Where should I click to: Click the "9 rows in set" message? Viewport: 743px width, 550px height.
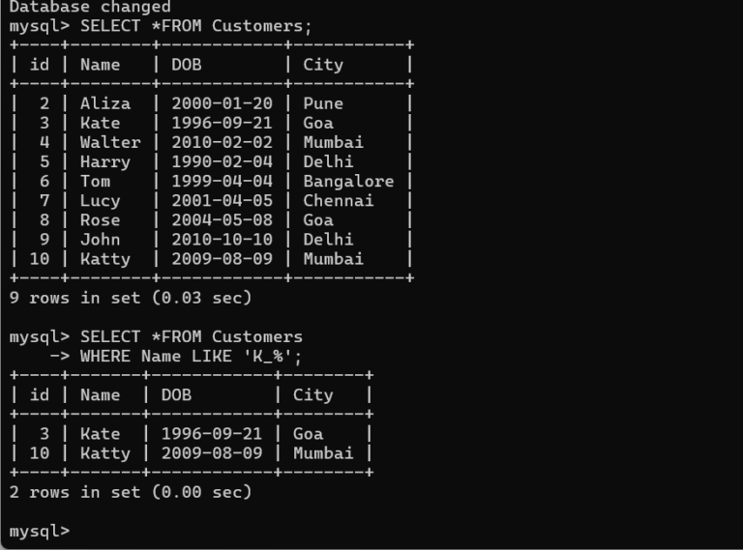click(130, 298)
